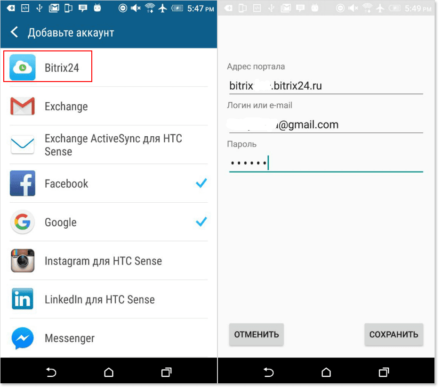The height and width of the screenshot is (388, 442).
Task: Tap Home in right phone navigation bar
Action: point(326,372)
